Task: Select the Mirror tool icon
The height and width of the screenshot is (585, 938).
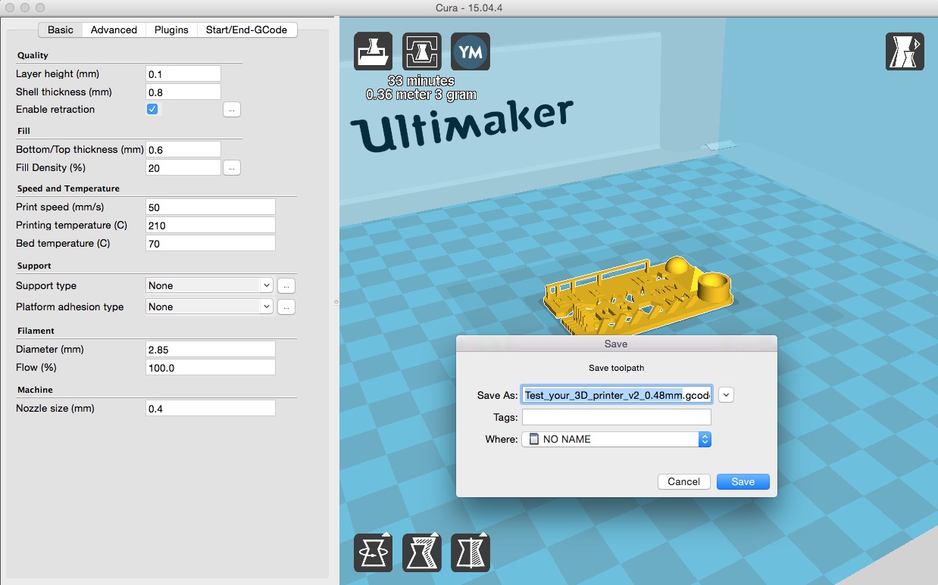Action: (471, 552)
